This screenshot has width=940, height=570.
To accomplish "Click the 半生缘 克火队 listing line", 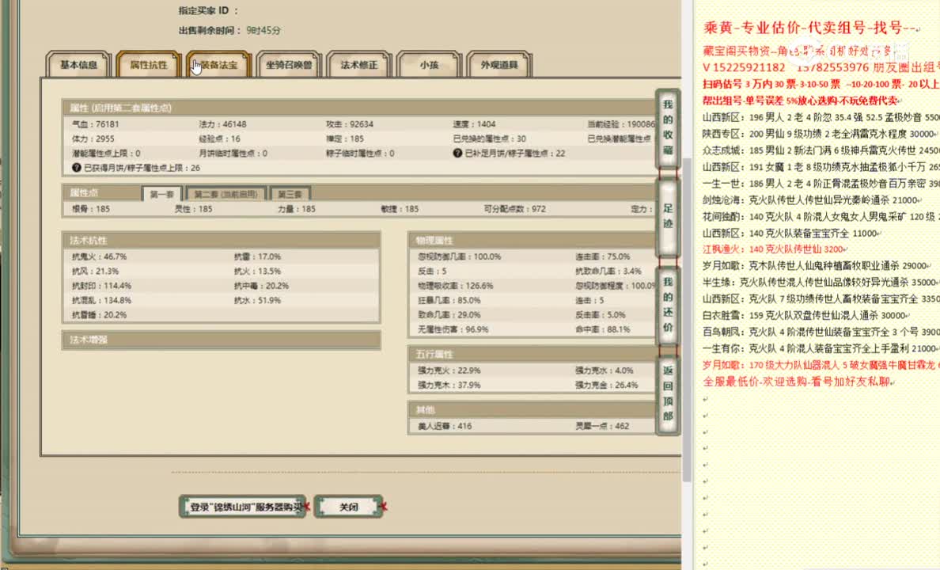I will [x=821, y=282].
